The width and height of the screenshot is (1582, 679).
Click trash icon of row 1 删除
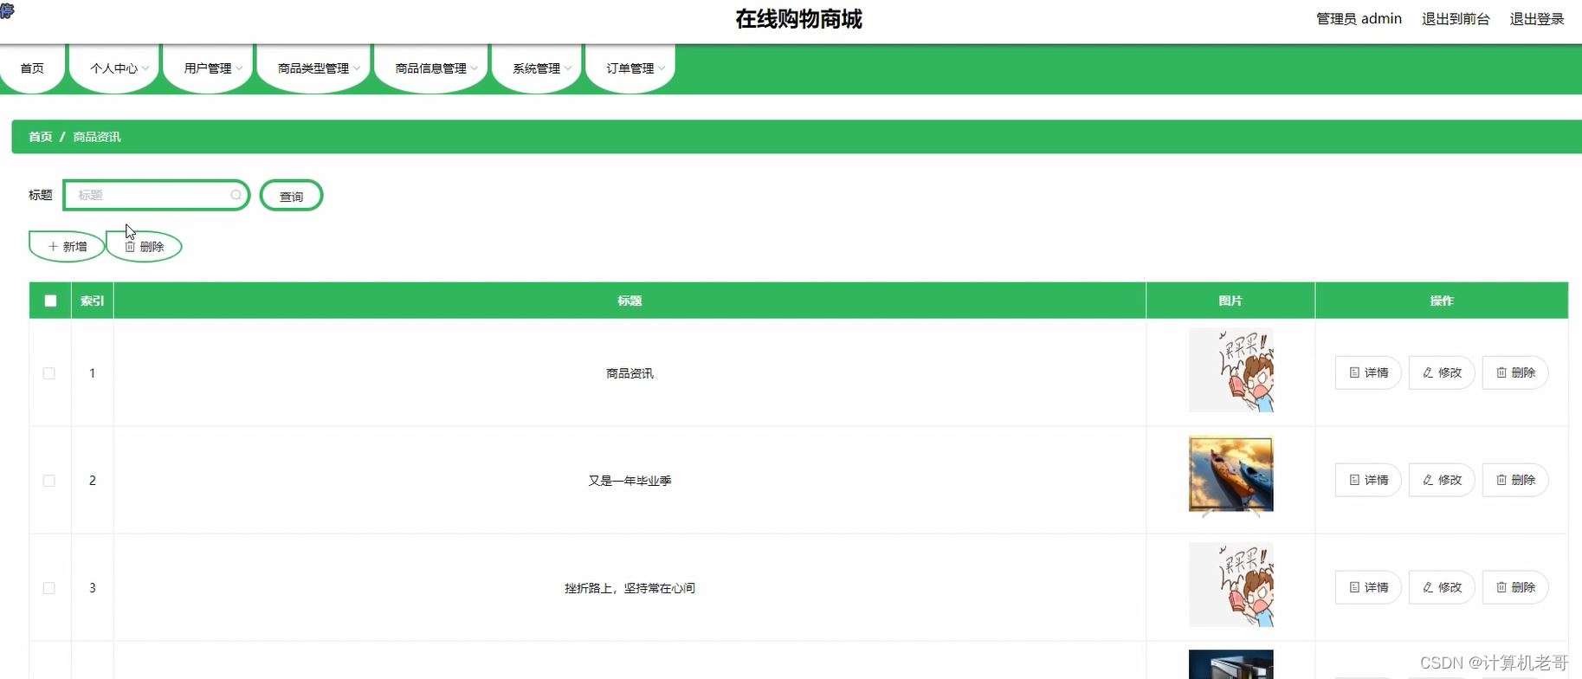pyautogui.click(x=1501, y=372)
